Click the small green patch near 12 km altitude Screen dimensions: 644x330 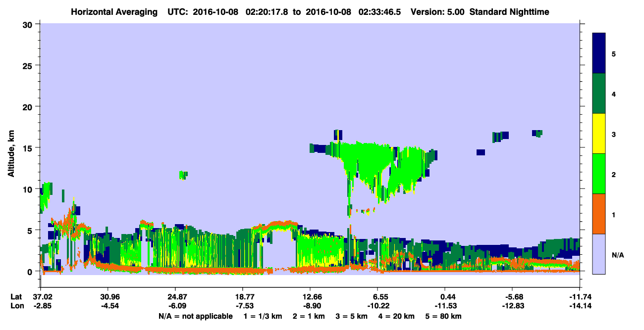pyautogui.click(x=183, y=175)
